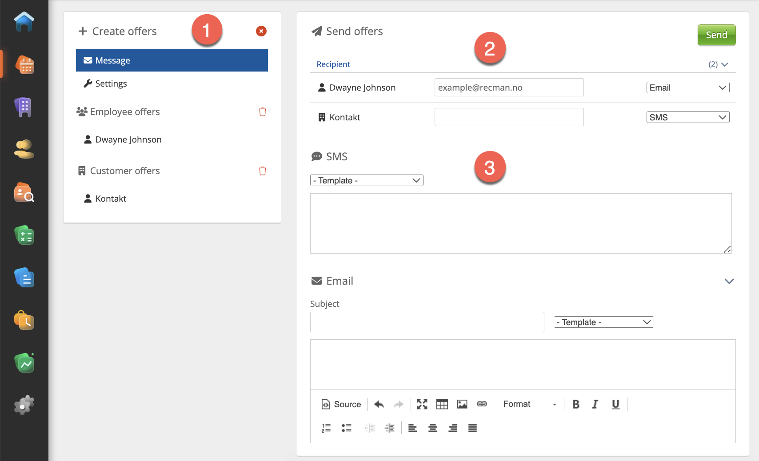The image size is (759, 461).
Task: Click the home icon in the sidebar
Action: [x=24, y=22]
